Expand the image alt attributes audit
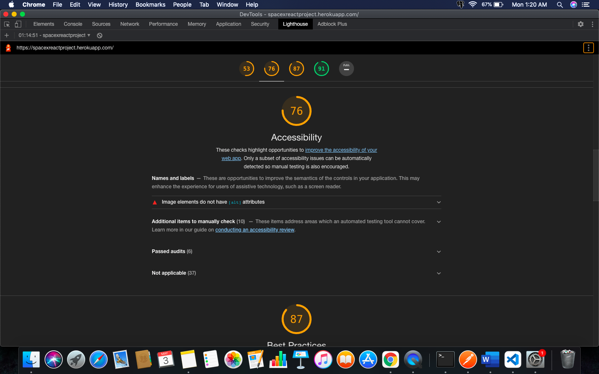The image size is (599, 374). tap(296, 202)
